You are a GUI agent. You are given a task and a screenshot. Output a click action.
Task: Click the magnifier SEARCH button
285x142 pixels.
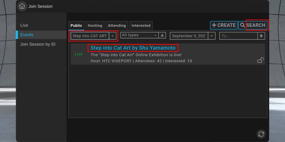tap(253, 25)
